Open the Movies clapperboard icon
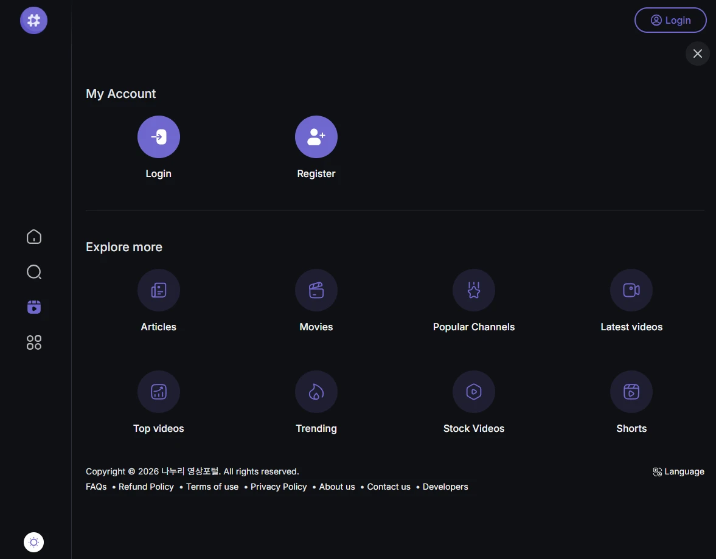Viewport: 716px width, 559px height. pos(316,290)
